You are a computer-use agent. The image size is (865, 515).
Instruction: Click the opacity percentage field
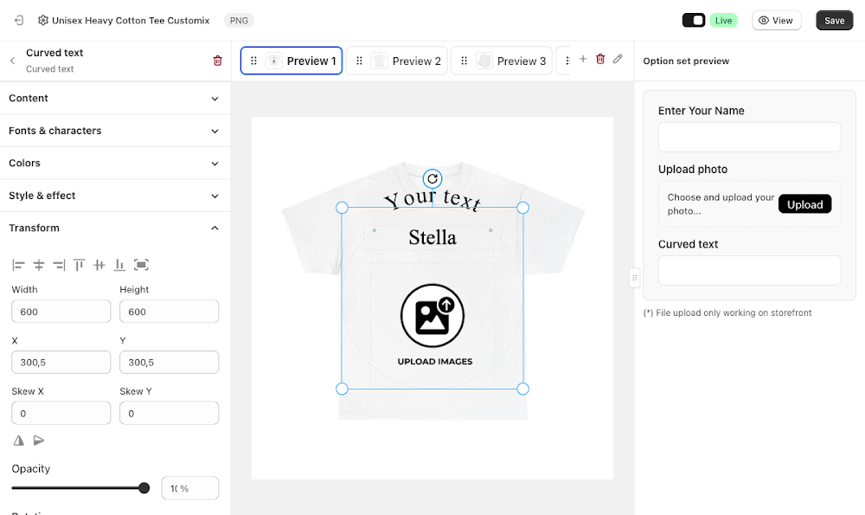190,488
